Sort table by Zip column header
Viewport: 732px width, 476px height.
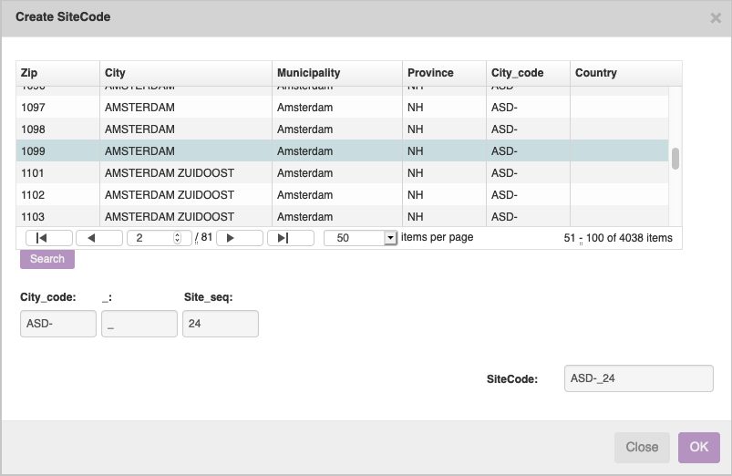pyautogui.click(x=57, y=73)
